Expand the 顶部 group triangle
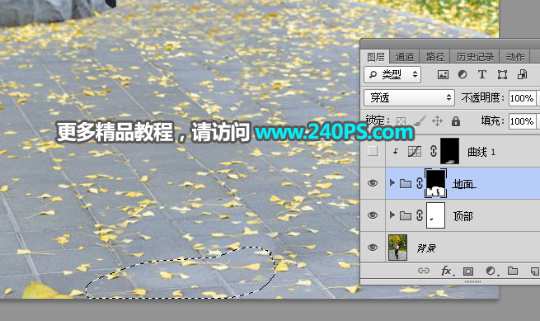Screen dimensions: 540x321 point(392,215)
